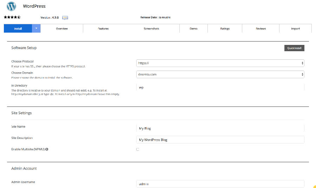
Task: Click the Quick Install button
Action: click(294, 48)
